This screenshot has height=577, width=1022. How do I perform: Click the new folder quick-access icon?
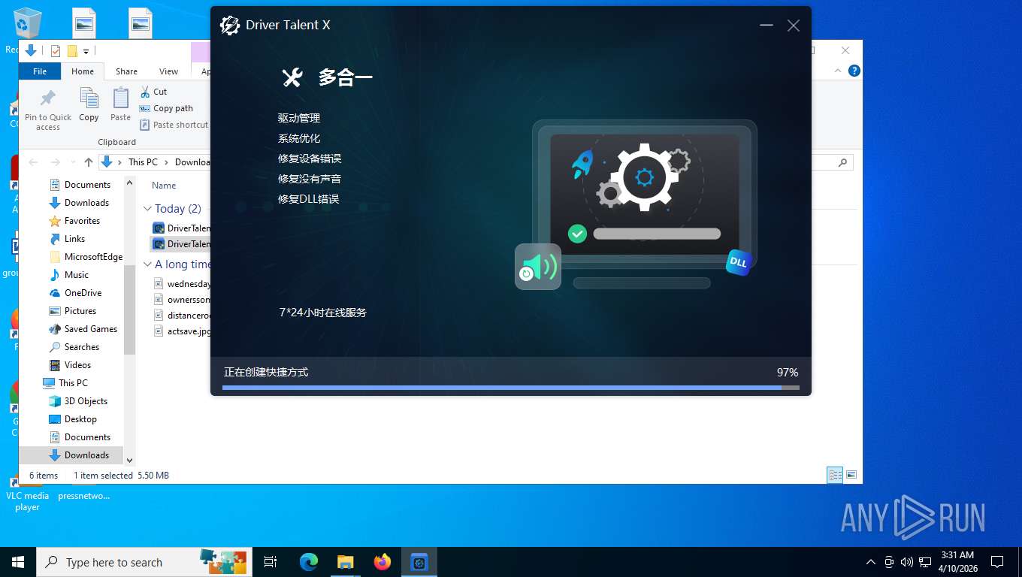(x=72, y=51)
